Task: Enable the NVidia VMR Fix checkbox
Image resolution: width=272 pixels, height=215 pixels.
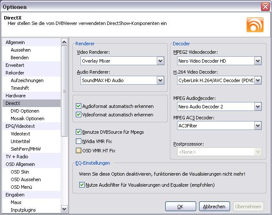Action: click(78, 141)
